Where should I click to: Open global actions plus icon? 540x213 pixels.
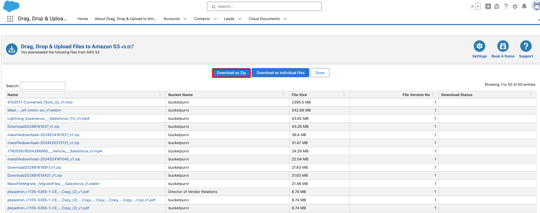[x=488, y=6]
